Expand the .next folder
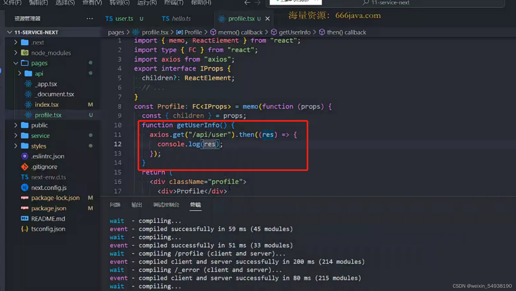 tap(16, 42)
